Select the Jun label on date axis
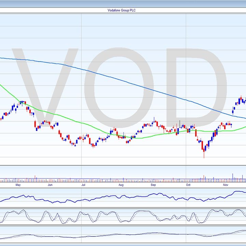Viewport: 246px width, 246px height. [50, 185]
